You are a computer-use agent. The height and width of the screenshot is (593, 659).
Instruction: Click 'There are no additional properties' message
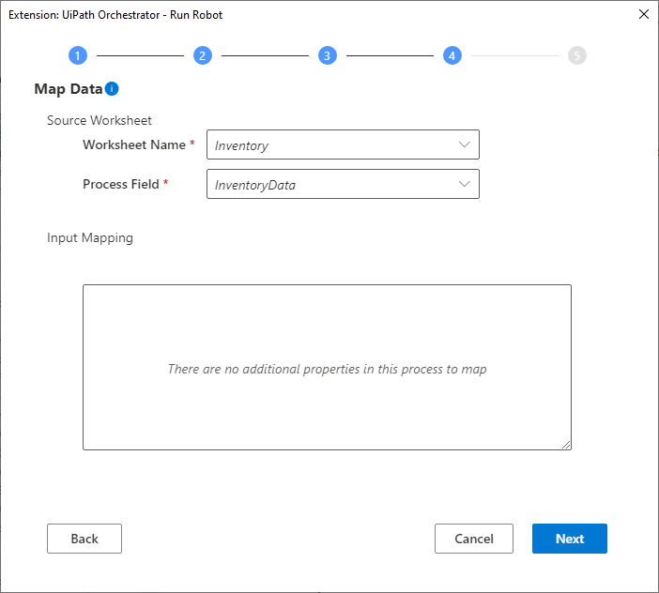[x=327, y=369]
